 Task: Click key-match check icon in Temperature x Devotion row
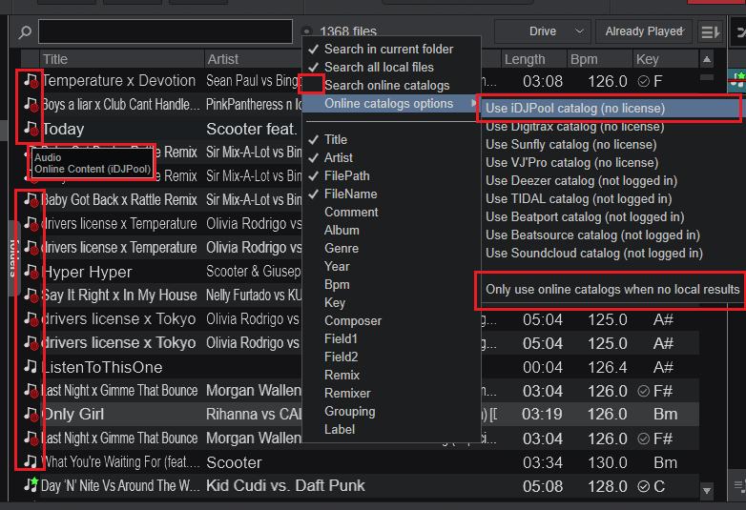point(643,81)
